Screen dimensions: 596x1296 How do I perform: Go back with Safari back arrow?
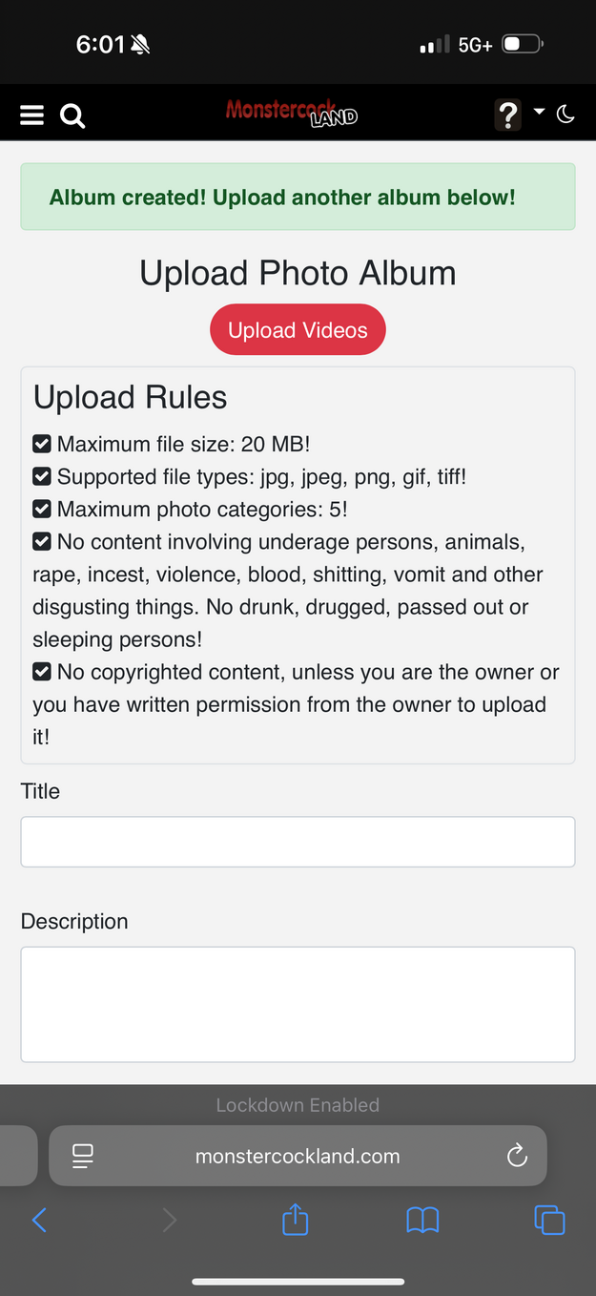tap(39, 1220)
